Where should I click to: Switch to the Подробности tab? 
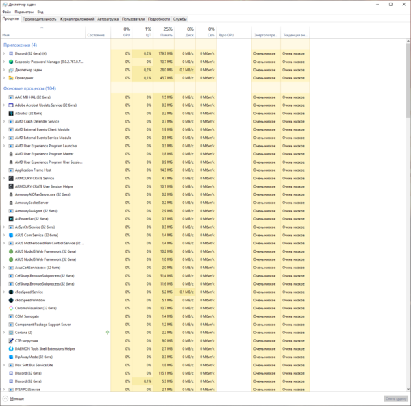click(159, 19)
